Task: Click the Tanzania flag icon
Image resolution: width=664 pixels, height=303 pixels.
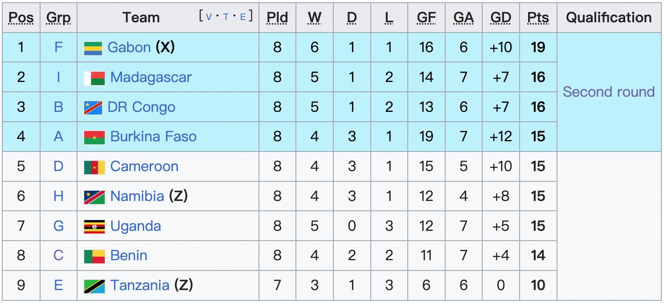Action: 94,286
